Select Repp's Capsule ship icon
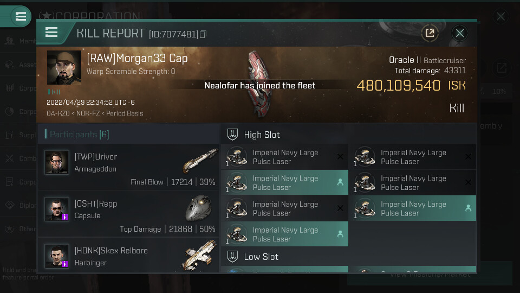The image size is (520, 293). [198, 208]
